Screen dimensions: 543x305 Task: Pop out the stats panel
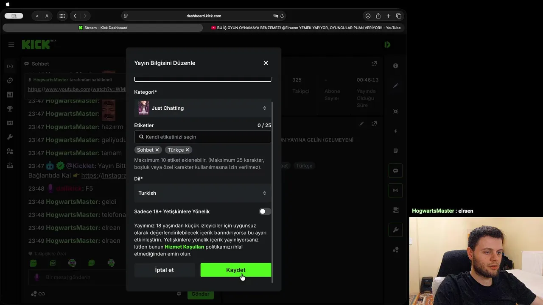click(x=374, y=64)
